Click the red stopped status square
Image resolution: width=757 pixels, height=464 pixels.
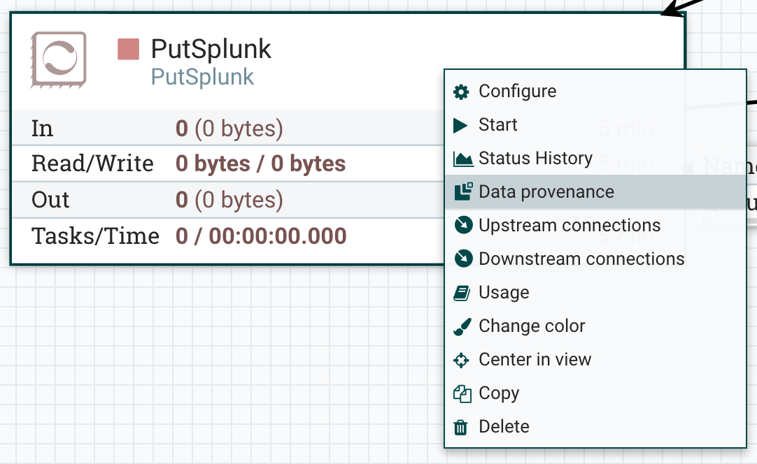[128, 50]
